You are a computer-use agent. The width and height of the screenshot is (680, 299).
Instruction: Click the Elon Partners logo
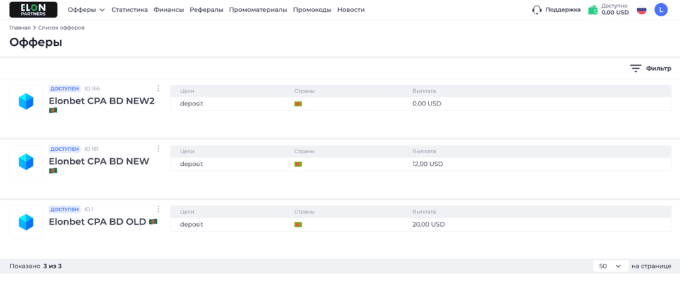33,9
